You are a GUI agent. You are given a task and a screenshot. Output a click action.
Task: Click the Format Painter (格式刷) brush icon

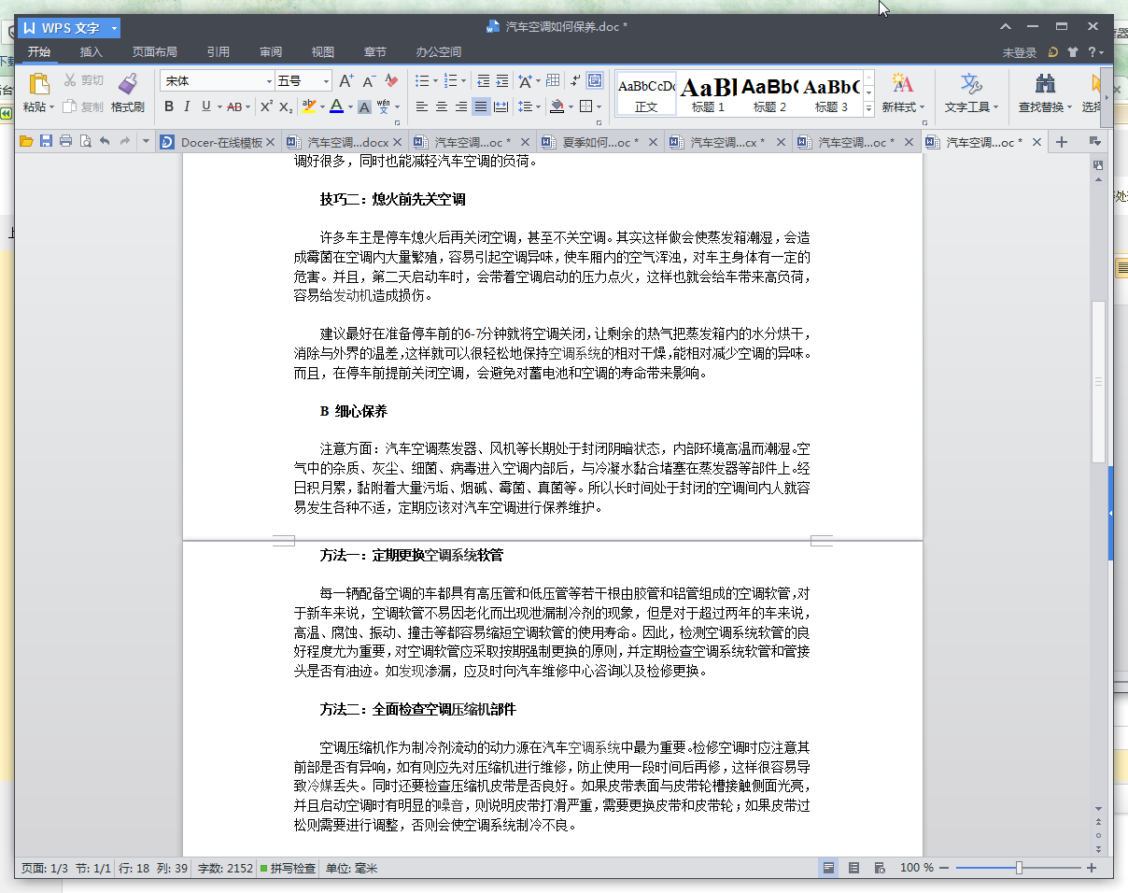tap(128, 85)
